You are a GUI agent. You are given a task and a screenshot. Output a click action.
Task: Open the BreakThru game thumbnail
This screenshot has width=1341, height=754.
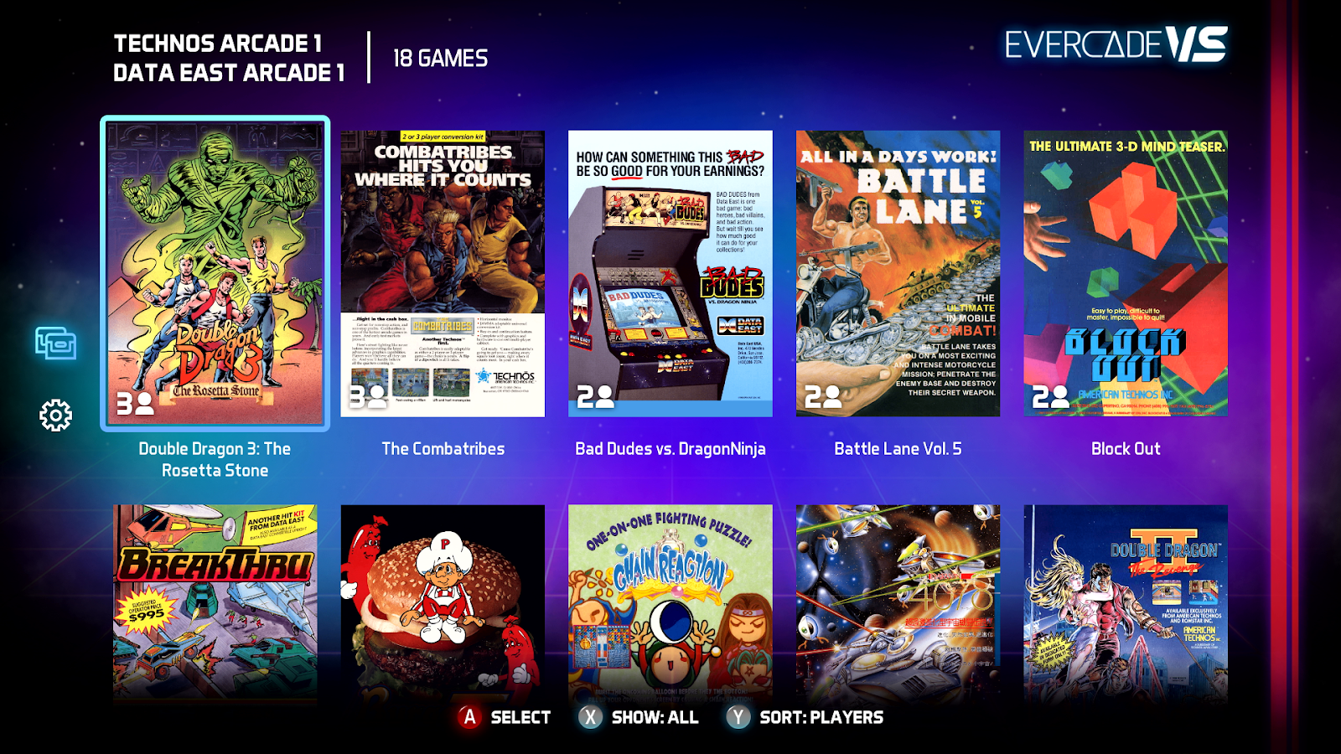click(215, 603)
